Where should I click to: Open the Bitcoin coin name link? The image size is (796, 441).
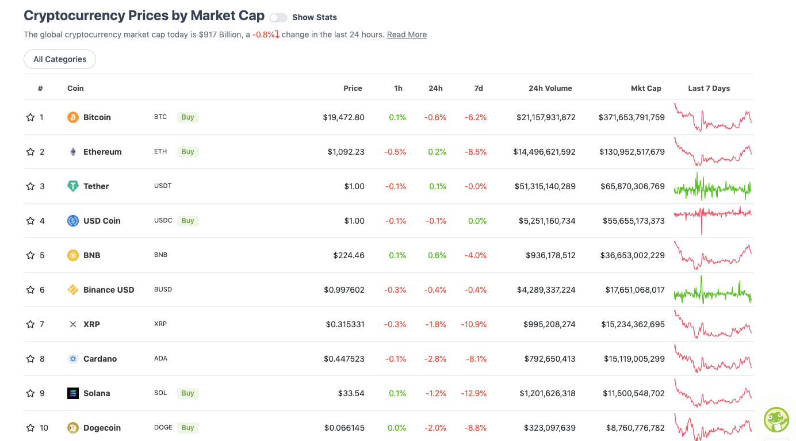tap(97, 117)
